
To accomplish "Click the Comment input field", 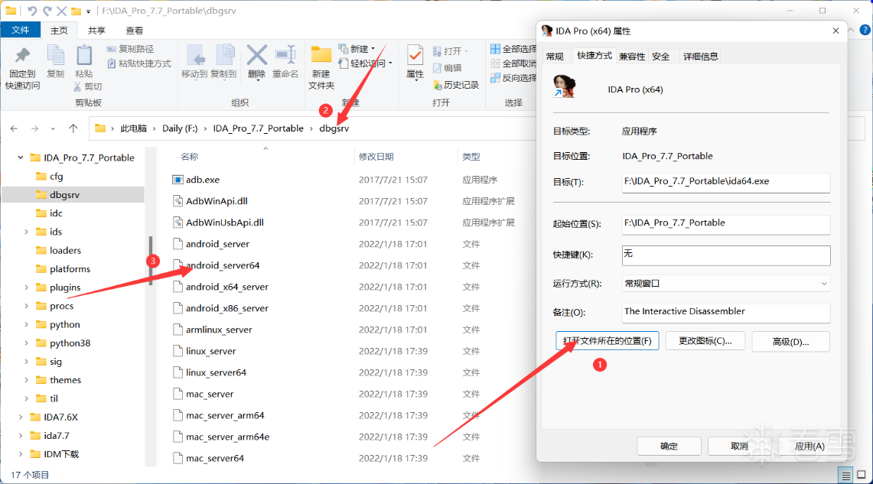I will [x=726, y=313].
